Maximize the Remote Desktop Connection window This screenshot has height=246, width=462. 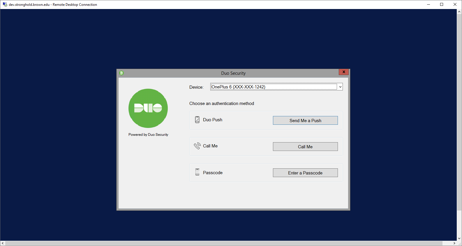click(x=442, y=4)
